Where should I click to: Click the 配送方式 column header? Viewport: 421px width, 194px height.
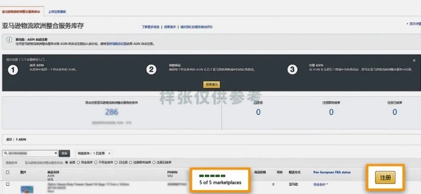pos(295,172)
